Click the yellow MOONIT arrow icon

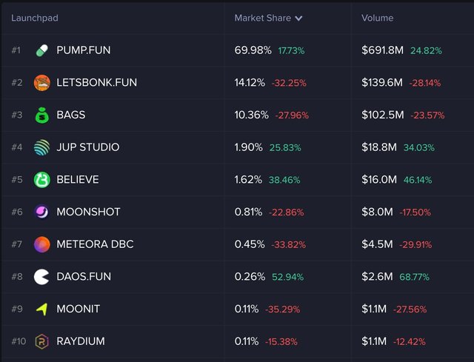[x=42, y=309]
